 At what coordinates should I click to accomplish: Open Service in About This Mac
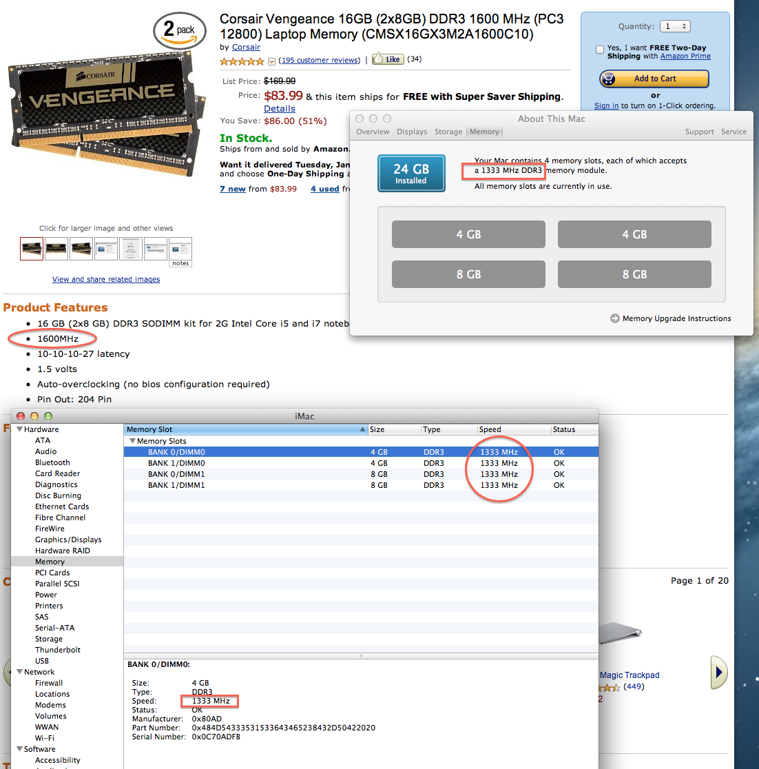click(734, 132)
